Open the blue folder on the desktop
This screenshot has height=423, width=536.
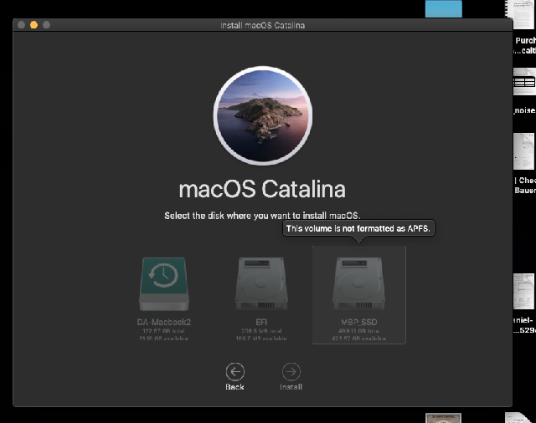click(x=443, y=8)
